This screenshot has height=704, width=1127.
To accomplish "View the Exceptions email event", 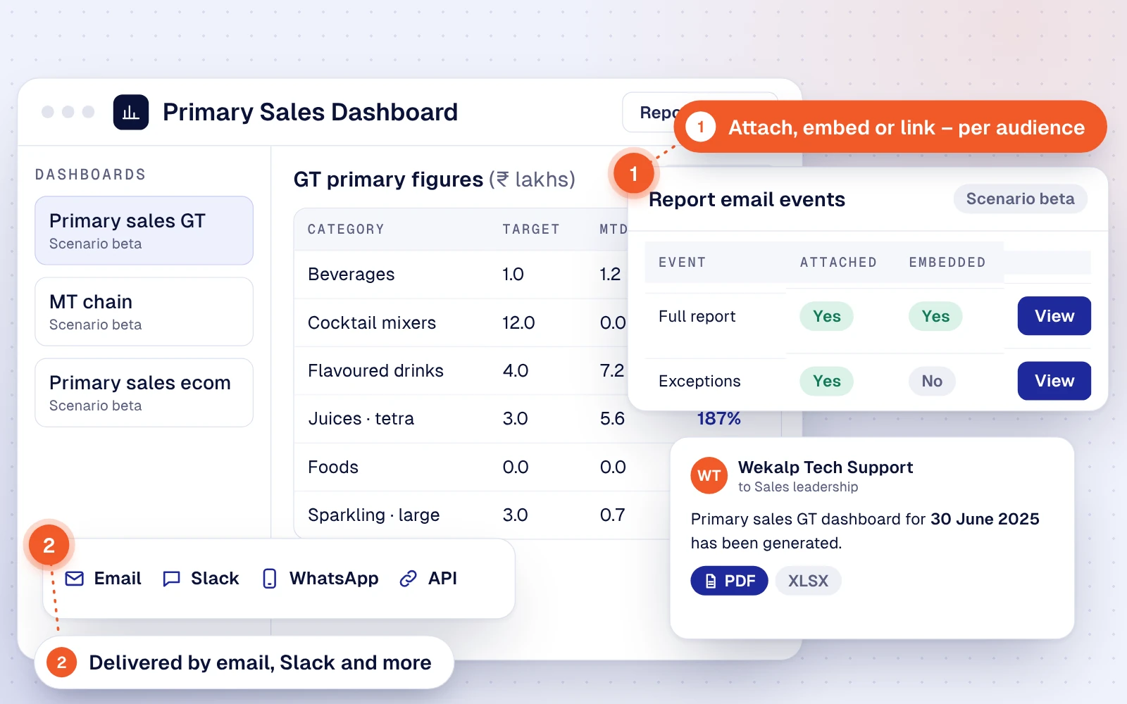I will (1054, 381).
